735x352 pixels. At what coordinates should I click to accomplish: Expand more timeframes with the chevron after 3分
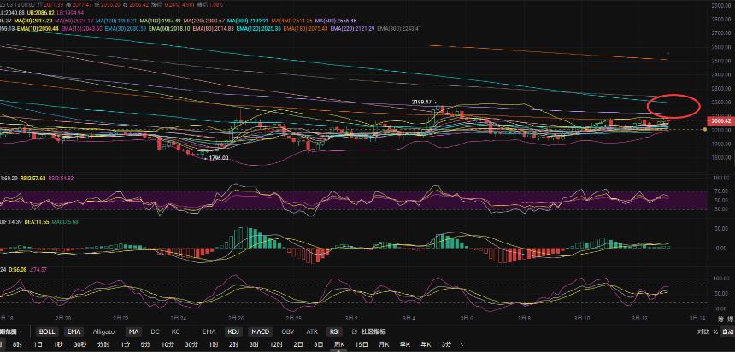(x=462, y=344)
